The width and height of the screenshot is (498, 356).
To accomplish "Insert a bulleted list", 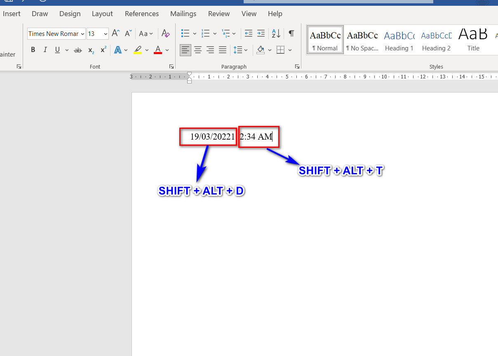I will [186, 33].
